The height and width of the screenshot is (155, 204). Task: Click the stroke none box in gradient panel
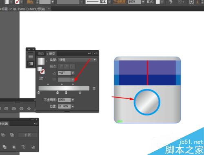click(x=42, y=71)
